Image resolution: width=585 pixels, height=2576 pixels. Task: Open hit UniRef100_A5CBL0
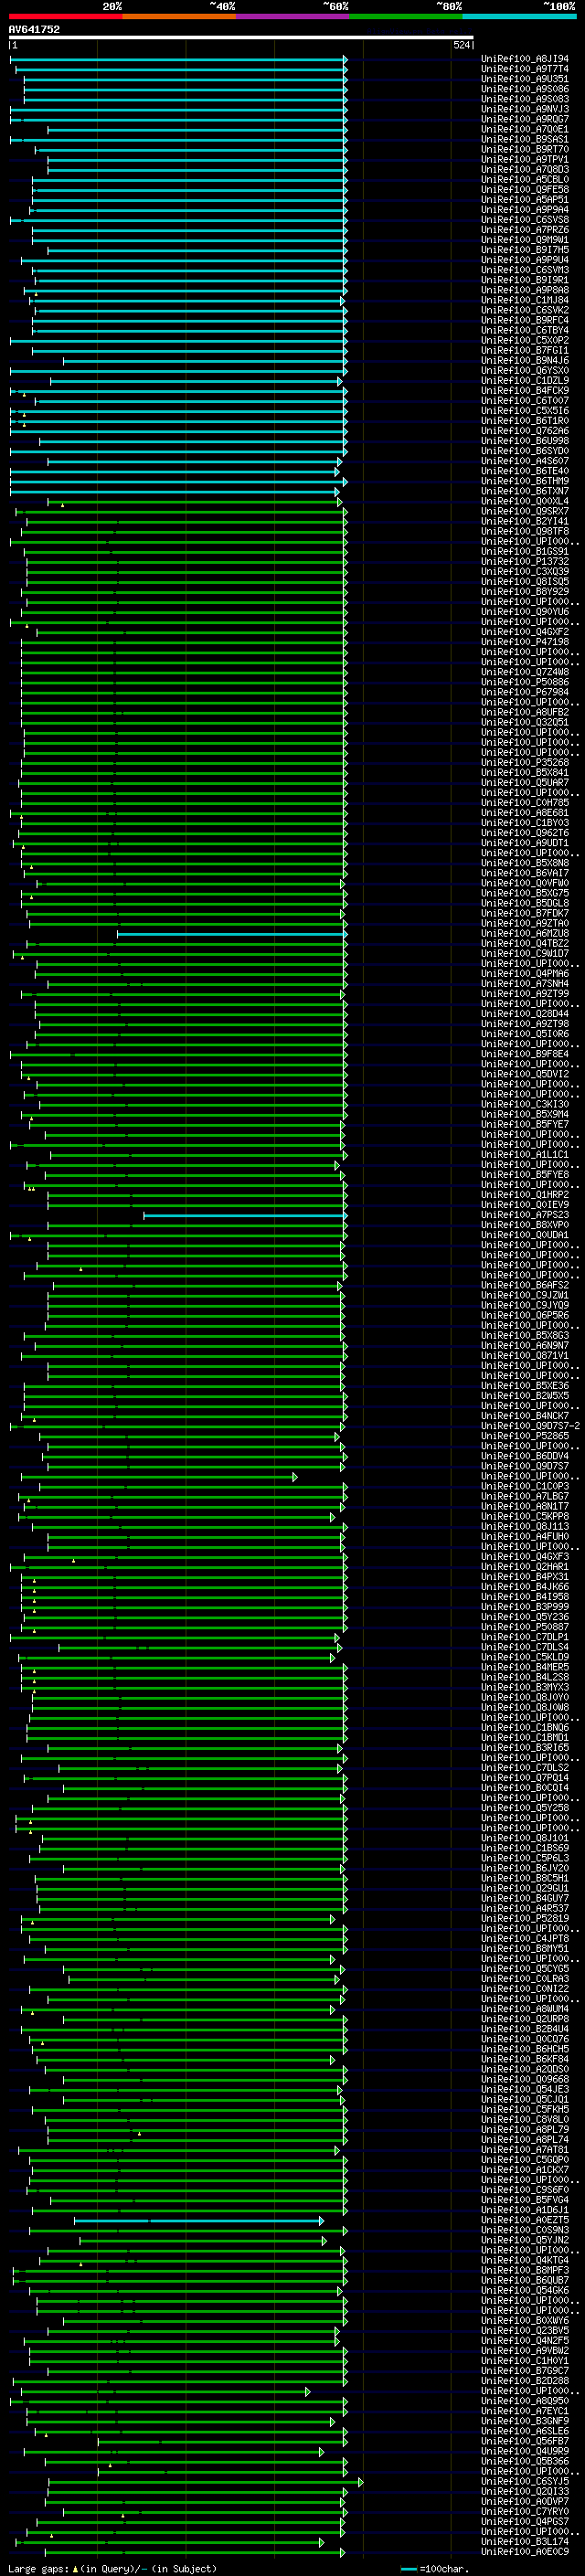tap(524, 179)
